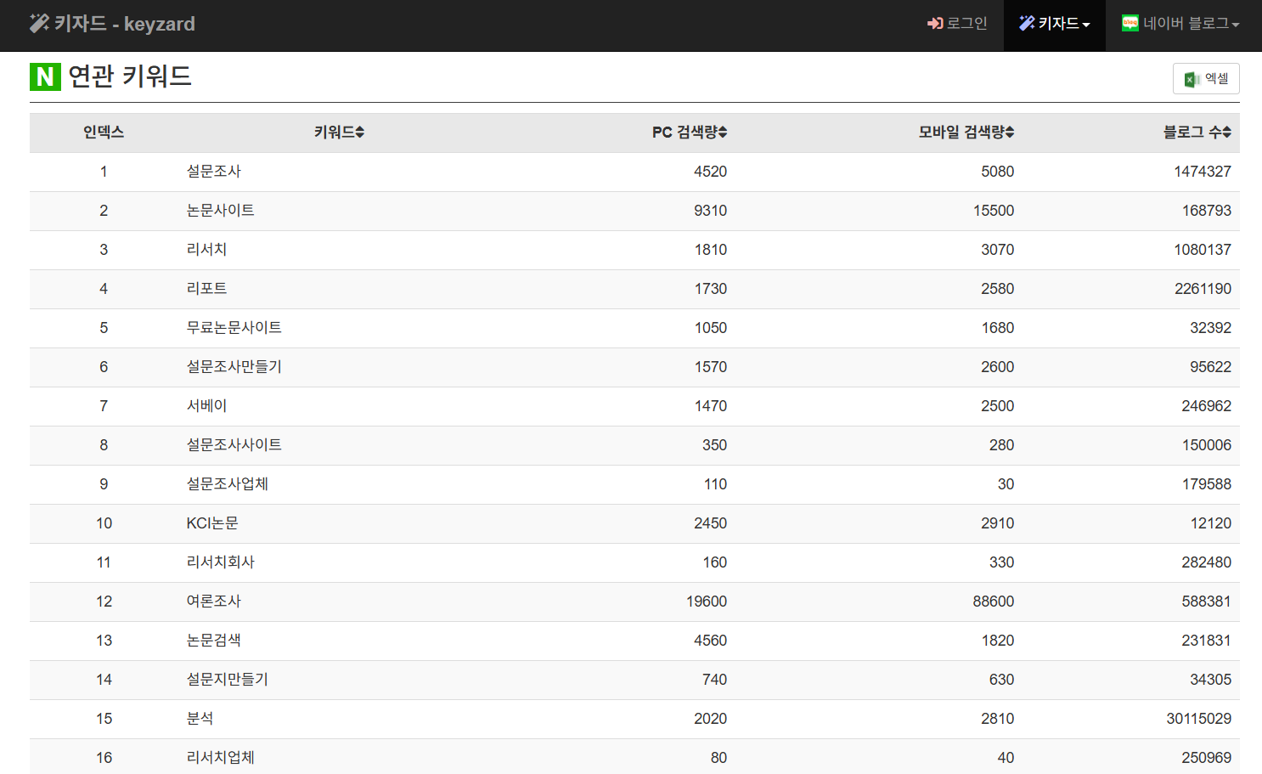
Task: Select the 무료논문사이트 keyword row
Action: 234,328
